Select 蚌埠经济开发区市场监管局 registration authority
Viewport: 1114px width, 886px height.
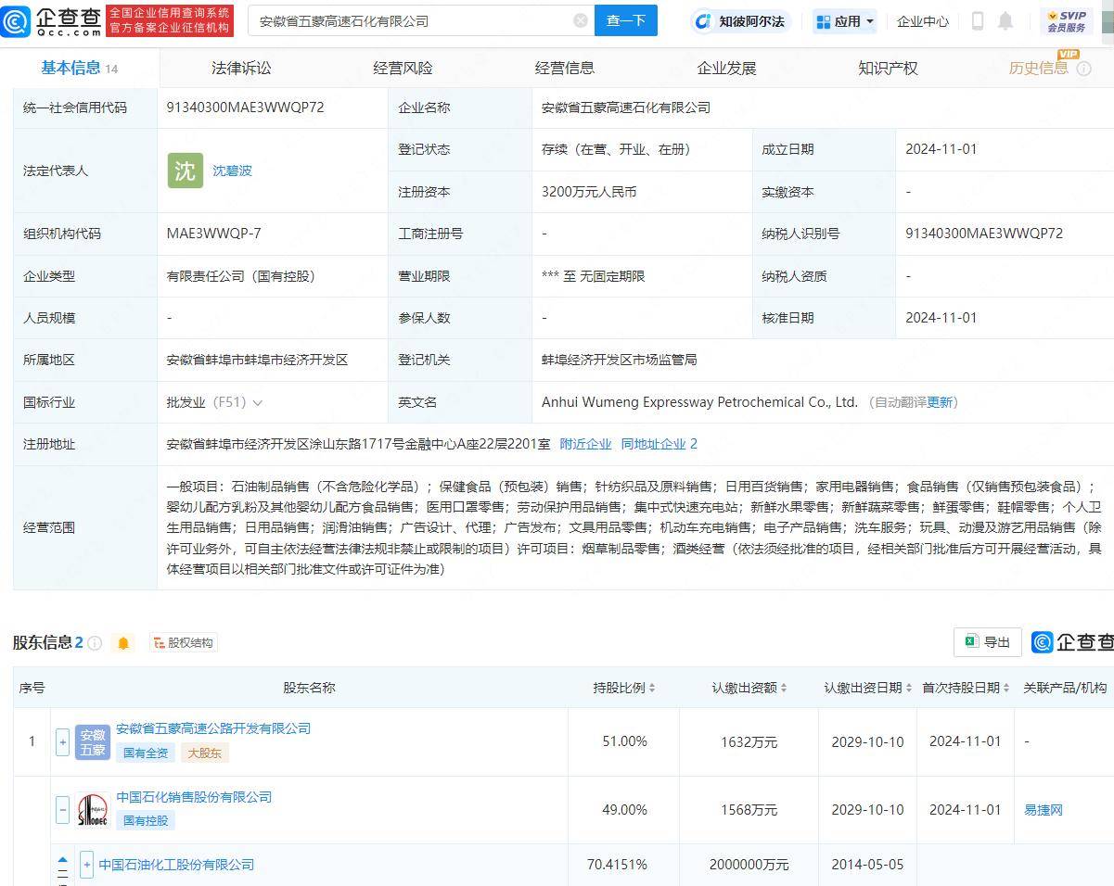[619, 360]
